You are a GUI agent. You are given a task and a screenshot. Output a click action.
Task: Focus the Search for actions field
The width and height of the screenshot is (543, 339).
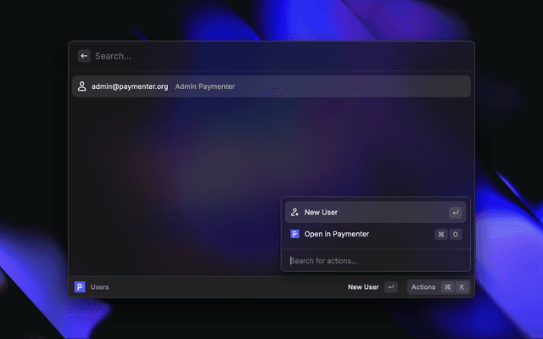[x=373, y=260]
